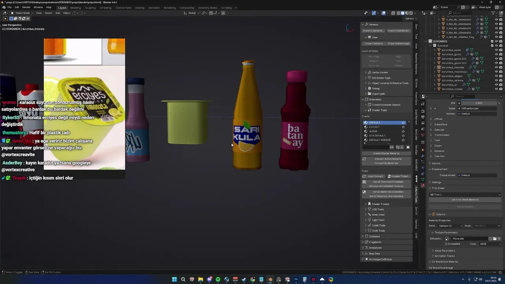Click the IOR 1.500 value slider

pos(479,103)
